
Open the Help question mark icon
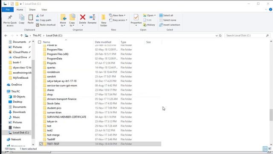click(270, 9)
